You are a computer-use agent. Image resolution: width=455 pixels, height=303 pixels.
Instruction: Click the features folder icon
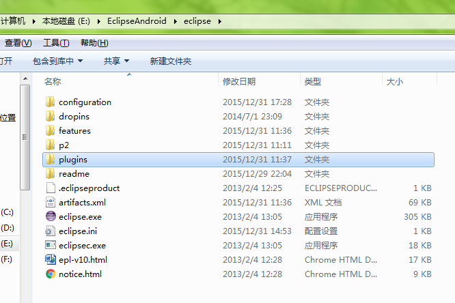pyautogui.click(x=50, y=131)
